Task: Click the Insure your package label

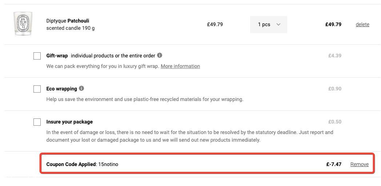Action: coord(69,122)
